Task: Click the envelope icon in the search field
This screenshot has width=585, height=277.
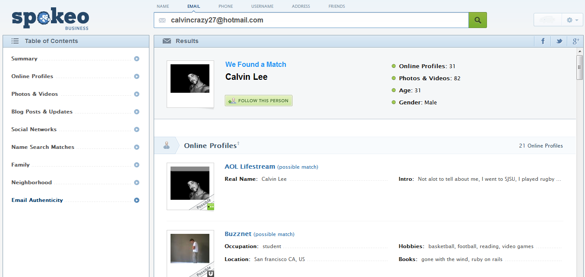Action: point(162,20)
